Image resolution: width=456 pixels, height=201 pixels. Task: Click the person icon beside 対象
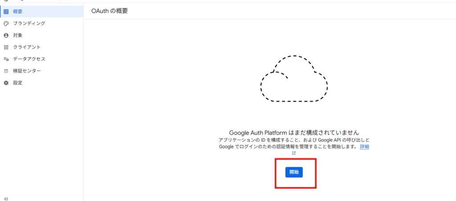pos(6,35)
